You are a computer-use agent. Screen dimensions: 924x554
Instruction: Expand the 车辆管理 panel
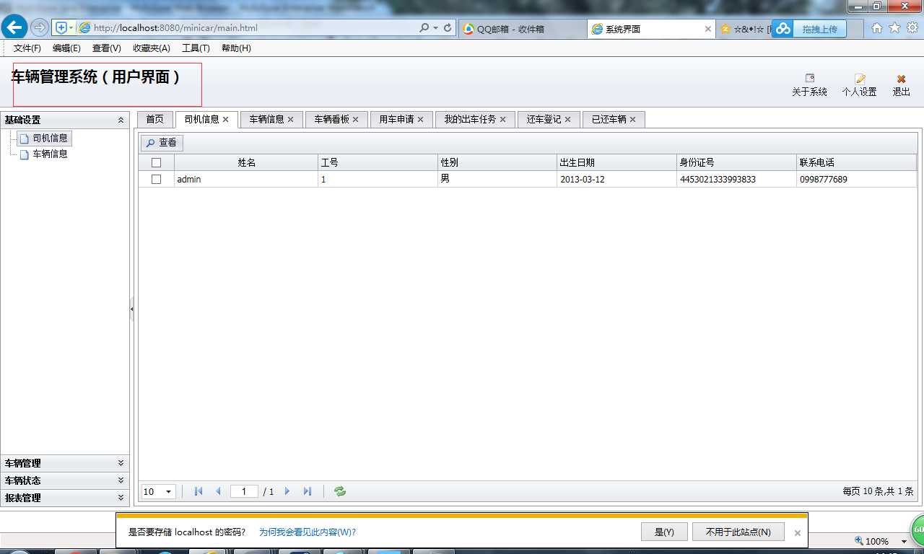click(x=65, y=463)
